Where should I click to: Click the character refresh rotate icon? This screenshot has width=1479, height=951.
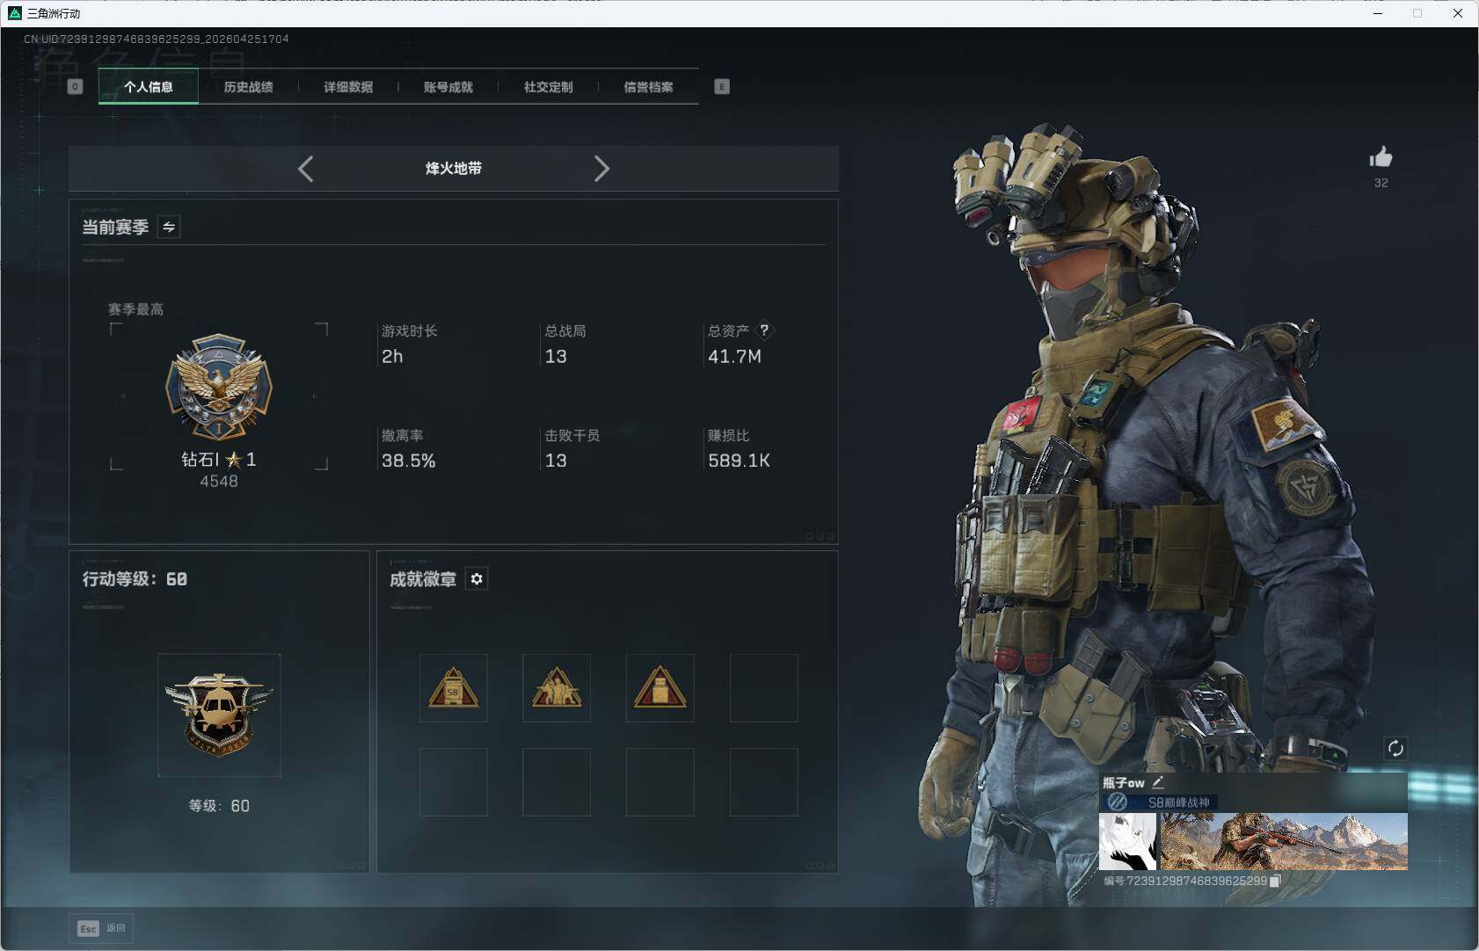click(1396, 748)
